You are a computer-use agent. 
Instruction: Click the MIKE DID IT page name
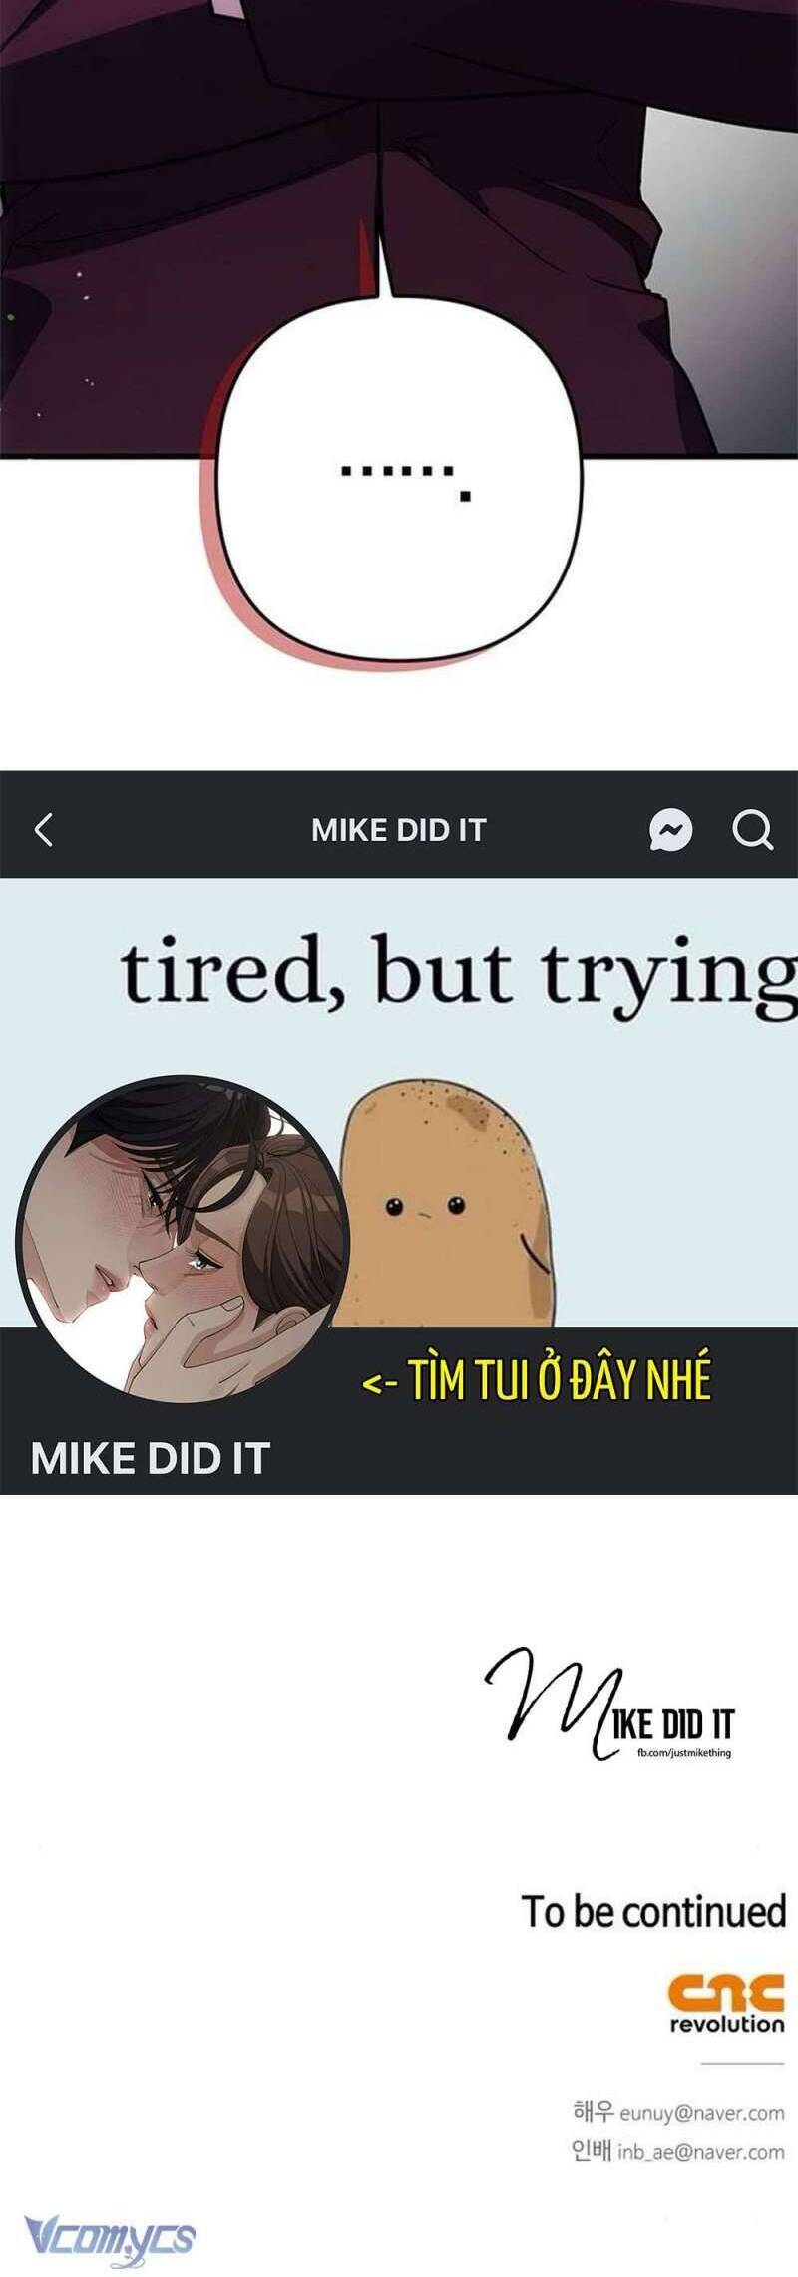pyautogui.click(x=151, y=1459)
